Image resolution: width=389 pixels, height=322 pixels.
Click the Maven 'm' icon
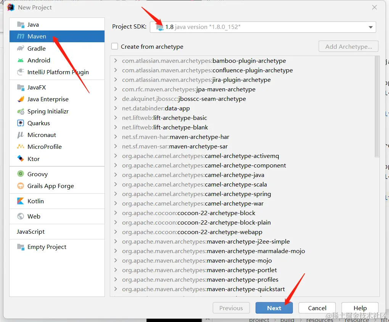coord(21,37)
